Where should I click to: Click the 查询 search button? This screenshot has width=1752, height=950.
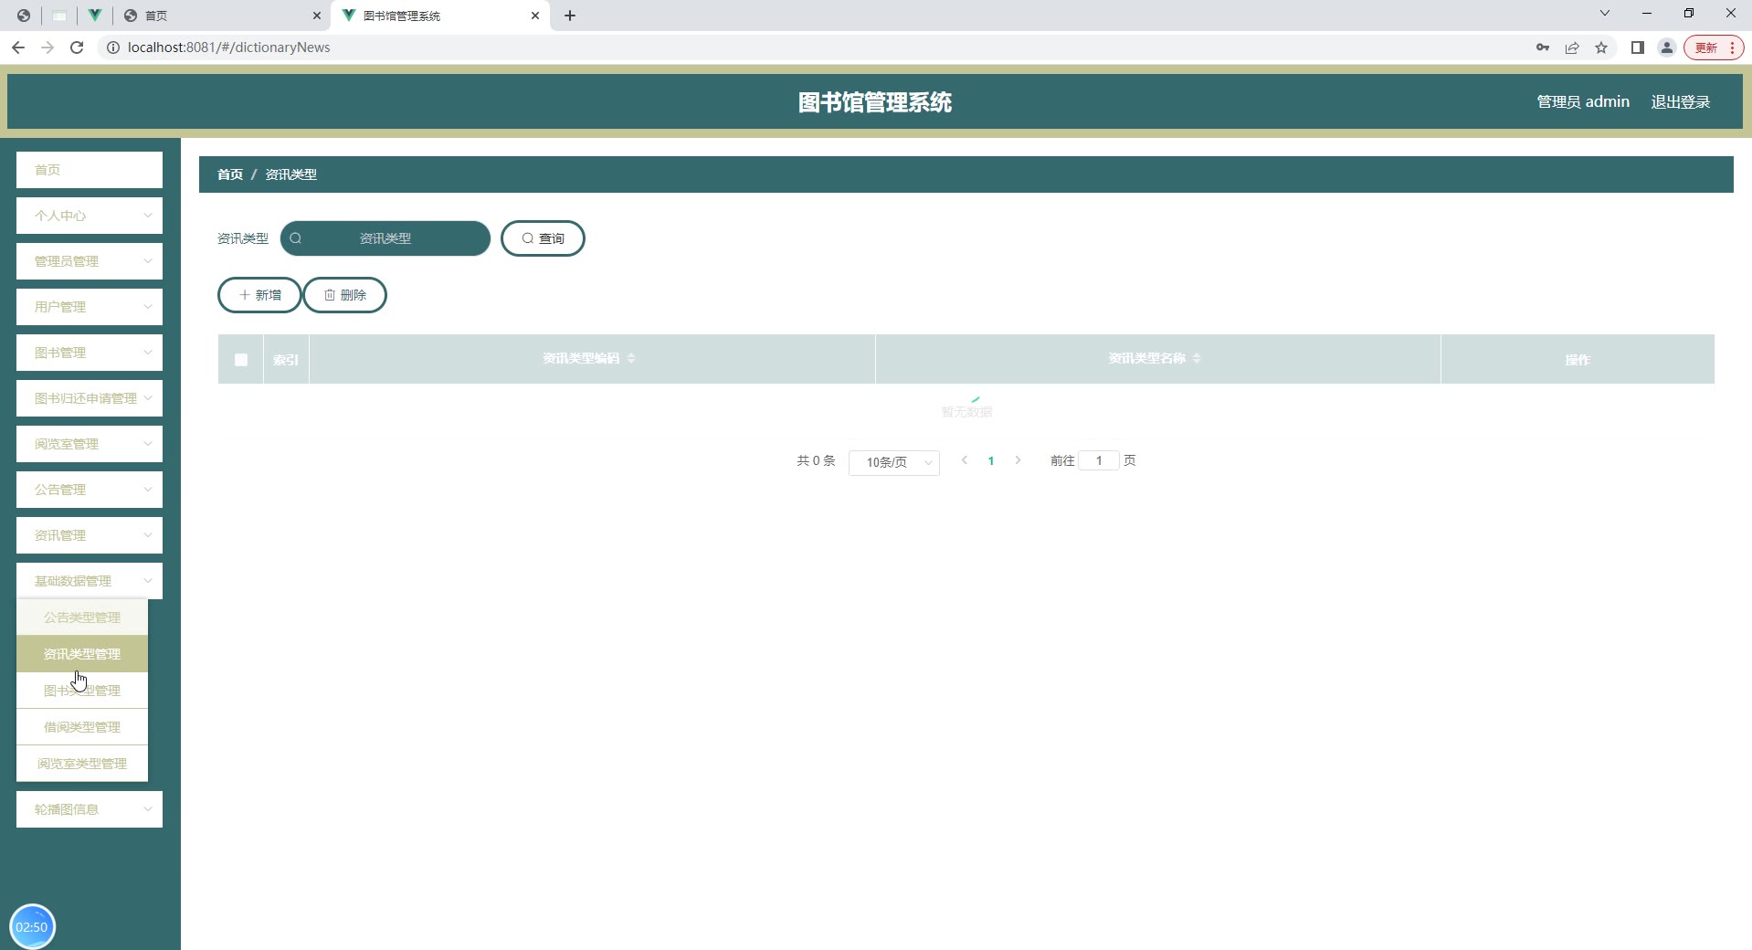click(x=543, y=238)
